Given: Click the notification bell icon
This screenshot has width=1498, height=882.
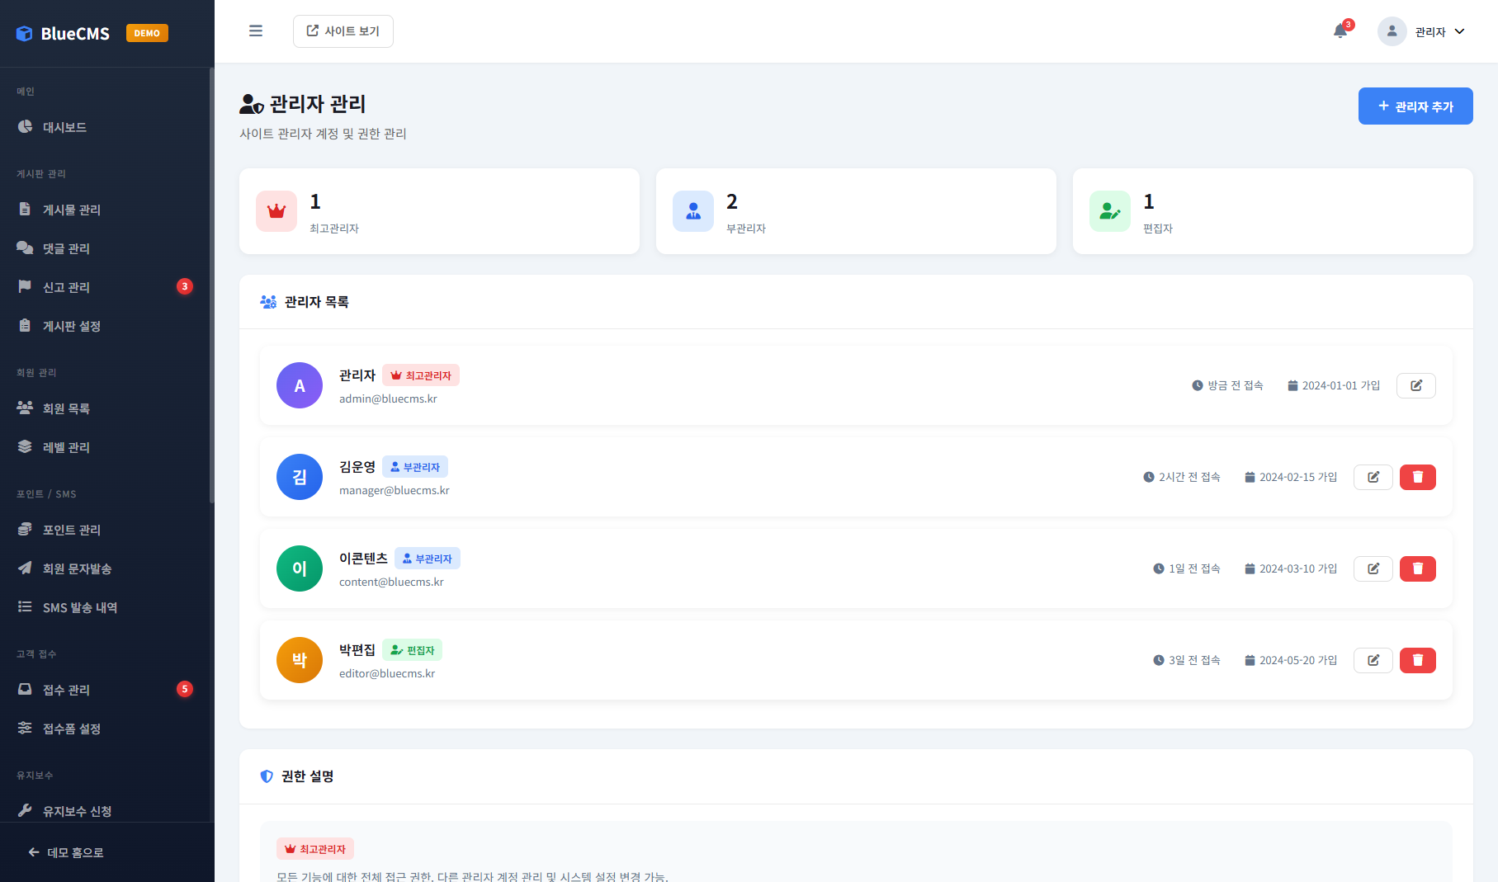Looking at the screenshot, I should [1340, 31].
